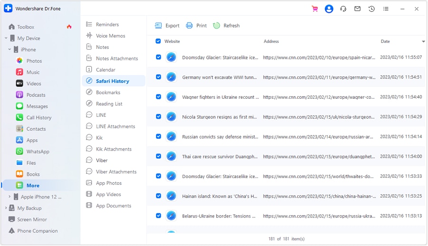Collapse the iPhone tree arrow
428x246 pixels.
click(x=10, y=49)
